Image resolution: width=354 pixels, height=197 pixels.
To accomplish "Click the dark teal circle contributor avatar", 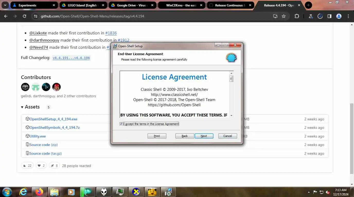I will pyautogui.click(x=46, y=87).
